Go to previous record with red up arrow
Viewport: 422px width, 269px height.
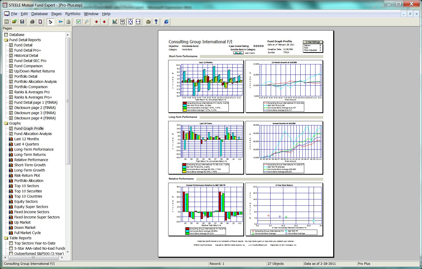click(97, 22)
